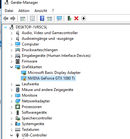Expand the Speichercontroller category
Screen dimensions: 130x139
pos(11,118)
